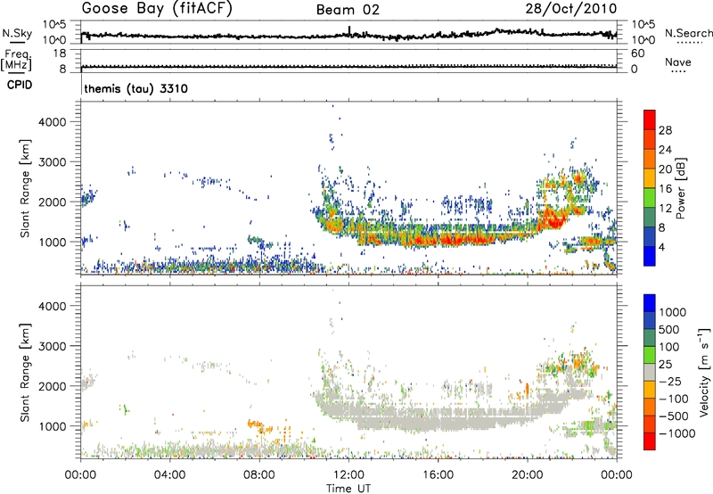The image size is (713, 494).
Task: Click the '1000' tick on velocity panel axis
Action: (53, 426)
